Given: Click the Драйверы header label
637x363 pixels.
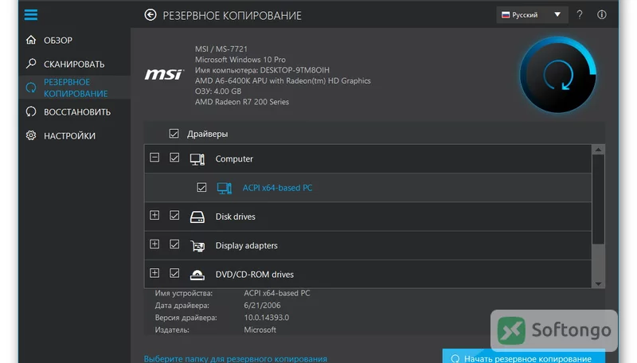Looking at the screenshot, I should [x=207, y=134].
